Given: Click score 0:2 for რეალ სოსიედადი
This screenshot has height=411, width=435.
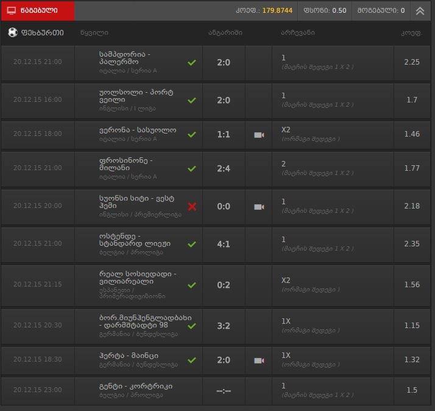Looking at the screenshot, I should (x=224, y=285).
